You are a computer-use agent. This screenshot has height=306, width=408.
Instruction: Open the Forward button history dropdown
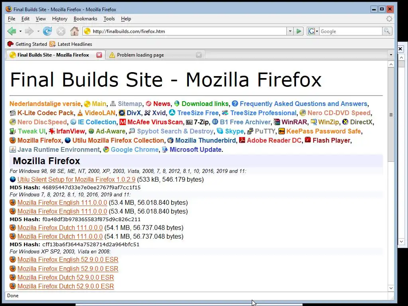(x=38, y=31)
